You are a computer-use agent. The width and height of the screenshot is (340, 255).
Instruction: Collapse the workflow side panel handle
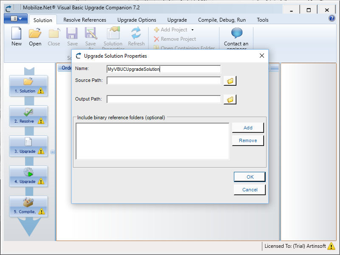point(53,152)
